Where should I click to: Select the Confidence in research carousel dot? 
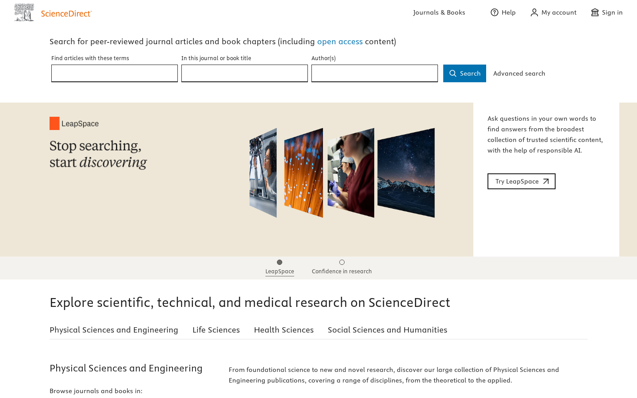[342, 262]
